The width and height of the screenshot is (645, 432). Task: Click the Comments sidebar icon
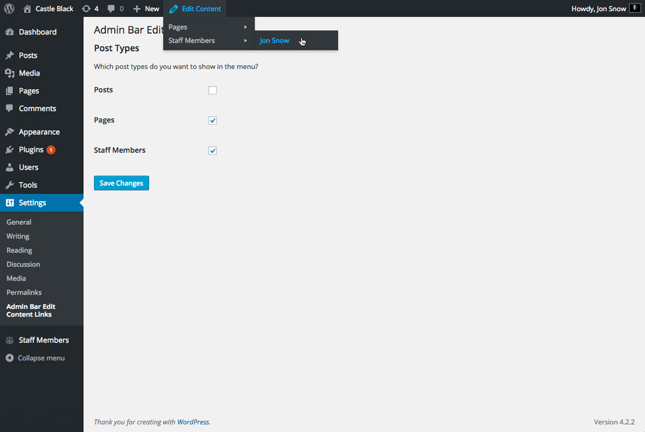(x=10, y=108)
